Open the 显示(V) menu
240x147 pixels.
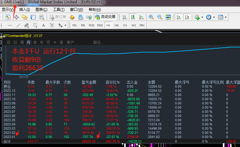point(8,10)
